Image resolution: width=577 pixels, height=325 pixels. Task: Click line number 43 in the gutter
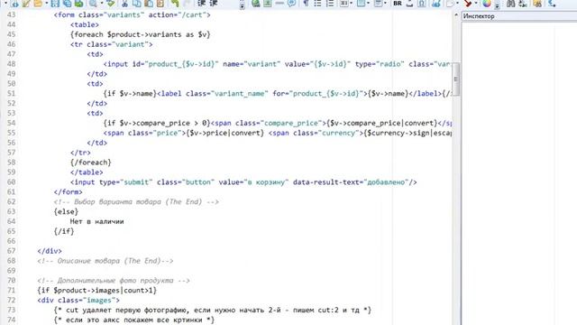click(12, 14)
